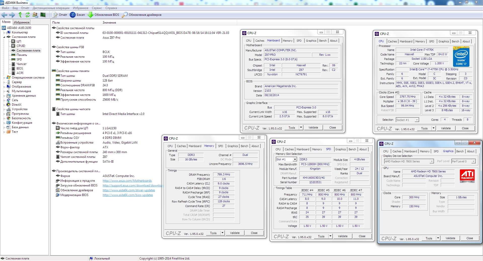Open the Отчёт report wizard toolbar button
The height and width of the screenshot is (261, 483).
click(60, 15)
